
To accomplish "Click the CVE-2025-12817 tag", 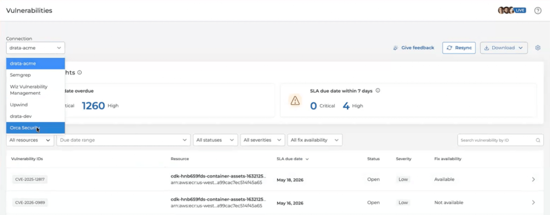I will (x=30, y=179).
